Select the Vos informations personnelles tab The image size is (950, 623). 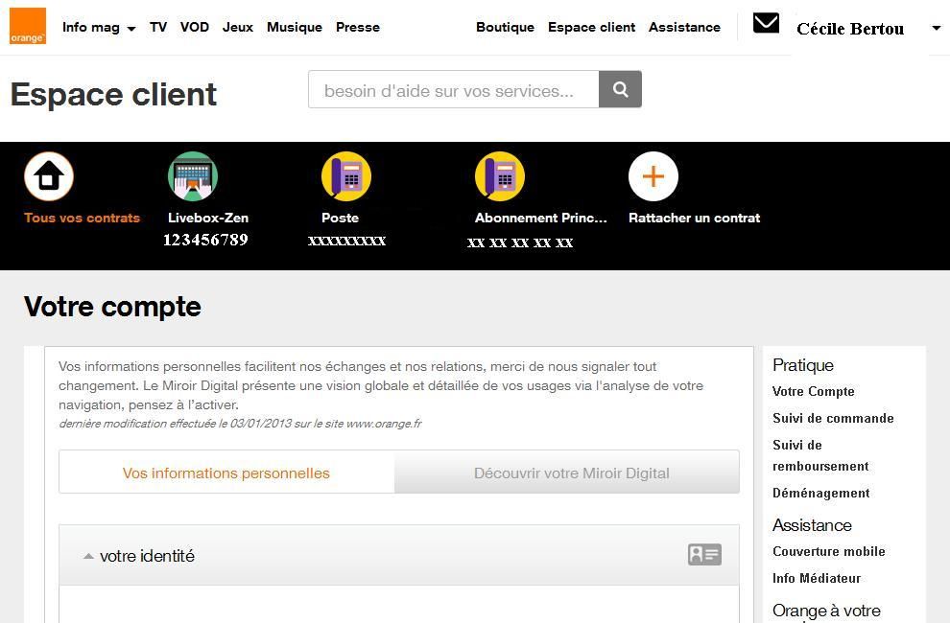(x=226, y=473)
